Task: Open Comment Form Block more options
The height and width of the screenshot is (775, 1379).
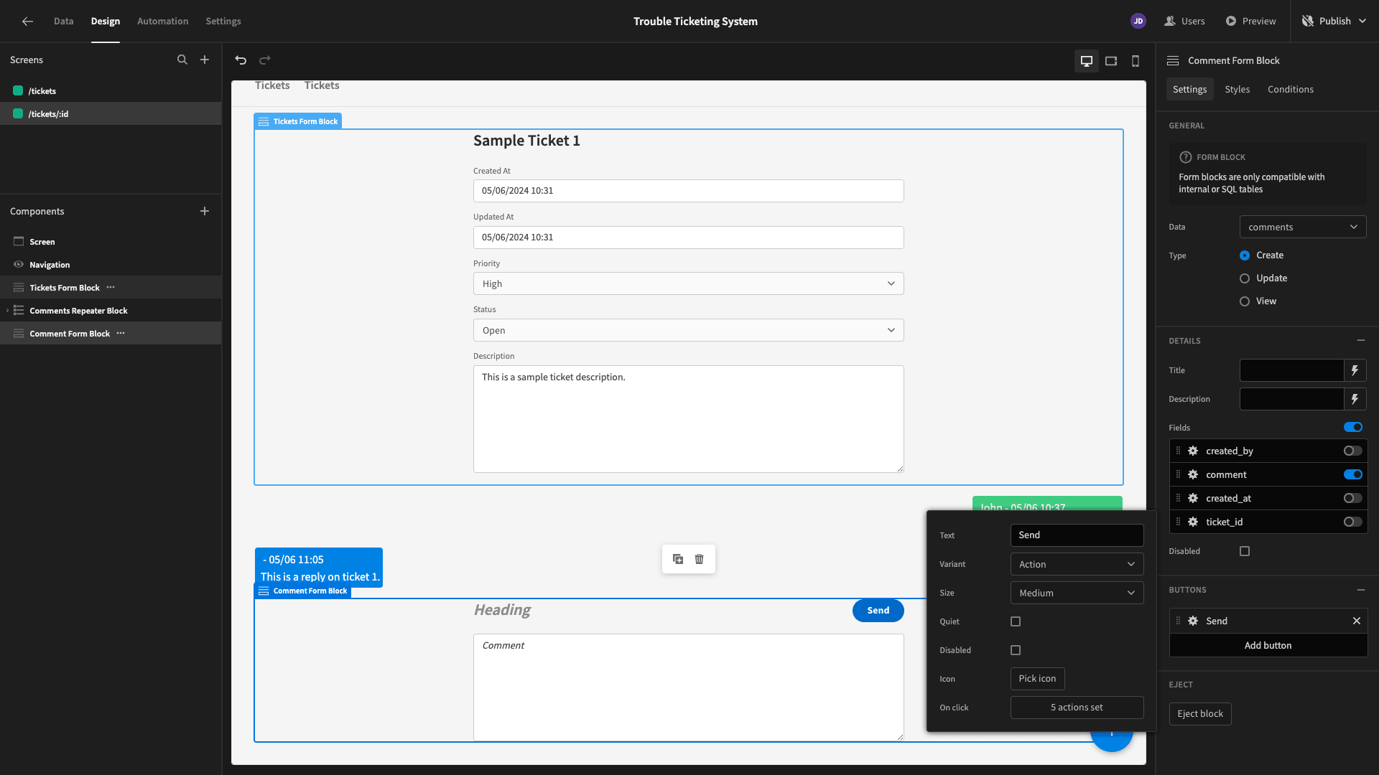Action: click(121, 333)
